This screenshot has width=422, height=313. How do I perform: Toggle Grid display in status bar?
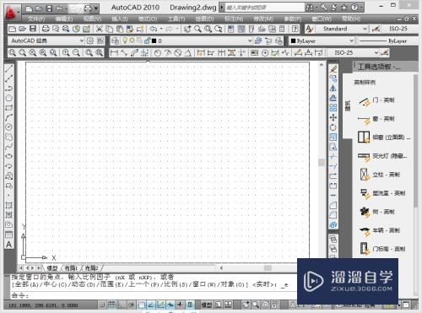click(x=111, y=305)
